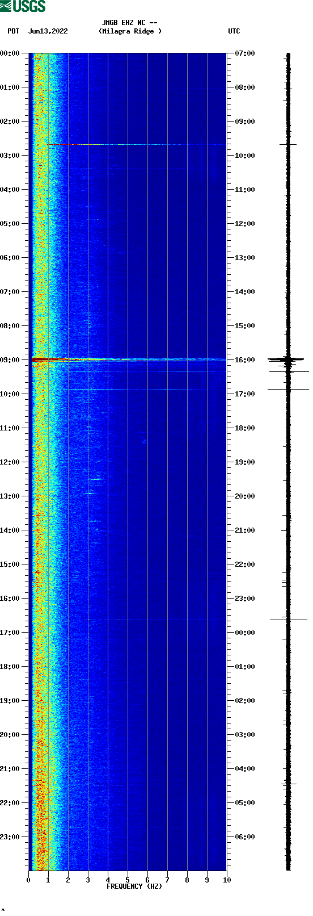Click the 3 Hz frequency tick label
Viewport: 313px width, 916px height.
pos(88,880)
